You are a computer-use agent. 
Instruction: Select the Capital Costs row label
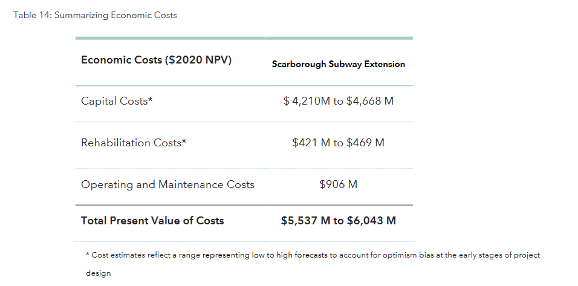116,101
